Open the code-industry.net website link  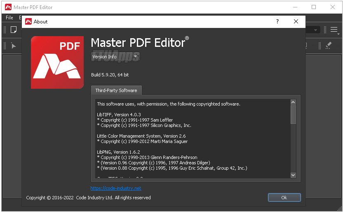point(116,188)
